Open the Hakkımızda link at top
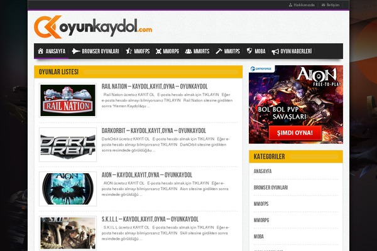377x251 pixels. click(x=304, y=5)
